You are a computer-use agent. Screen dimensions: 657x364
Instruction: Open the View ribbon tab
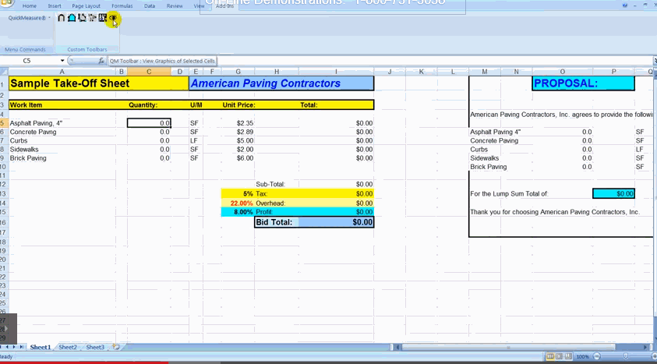[x=198, y=6]
